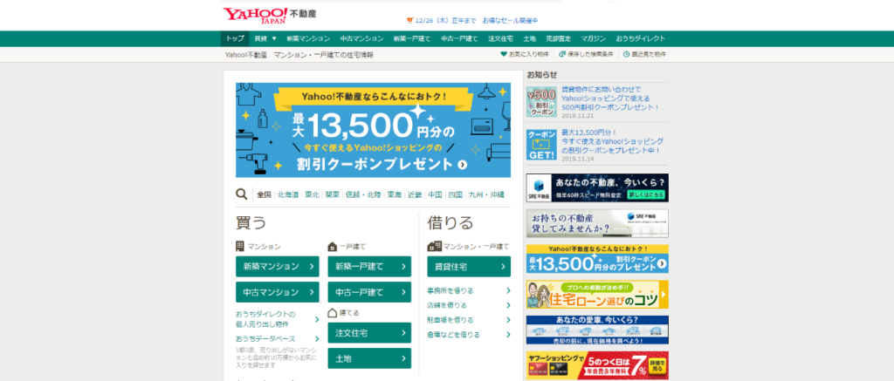This screenshot has height=381, width=894.
Task: Click the ¥500 coupon thumbnail
Action: pyautogui.click(x=541, y=101)
